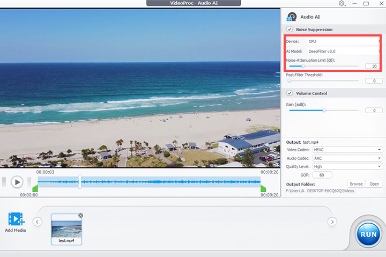Open the Quality Level dropdown

pos(347,166)
